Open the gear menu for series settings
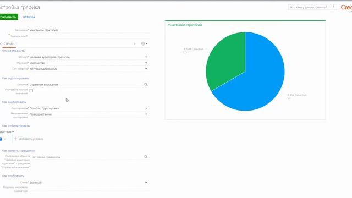Viewport: 352px width, 198px height. (144, 44)
